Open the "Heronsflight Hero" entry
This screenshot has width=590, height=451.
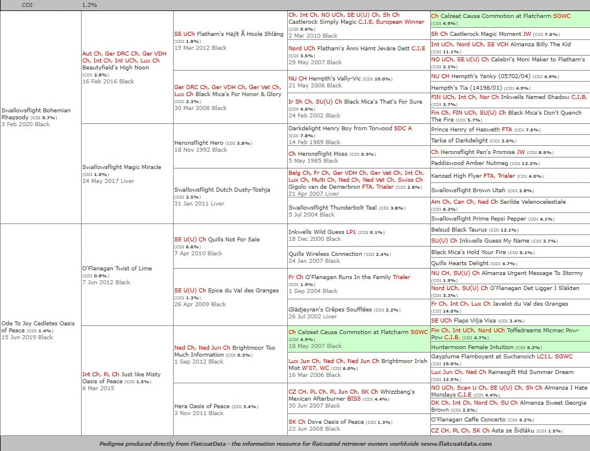point(199,143)
